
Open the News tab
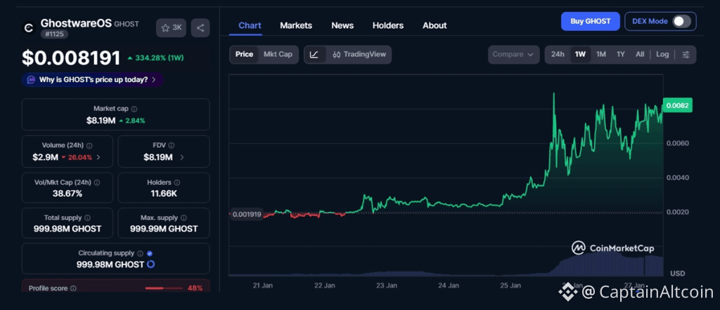(342, 26)
